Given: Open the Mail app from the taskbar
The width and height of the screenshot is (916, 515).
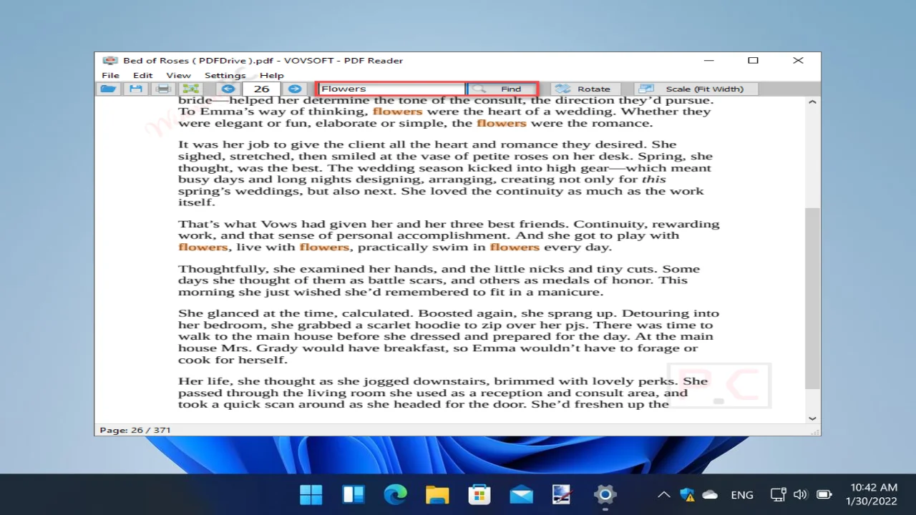Looking at the screenshot, I should 521,494.
